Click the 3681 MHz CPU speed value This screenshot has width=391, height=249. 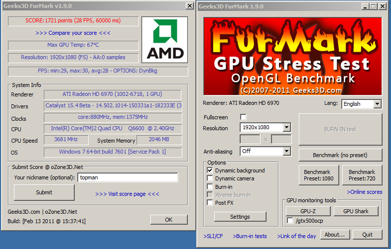[66, 140]
